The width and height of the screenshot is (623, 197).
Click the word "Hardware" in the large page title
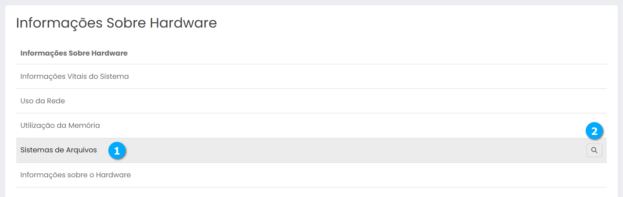click(x=183, y=23)
